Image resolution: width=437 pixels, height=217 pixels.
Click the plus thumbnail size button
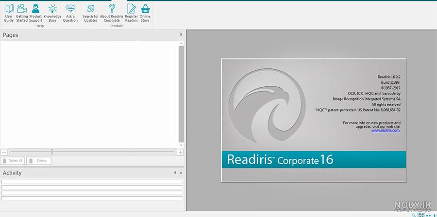[180, 152]
